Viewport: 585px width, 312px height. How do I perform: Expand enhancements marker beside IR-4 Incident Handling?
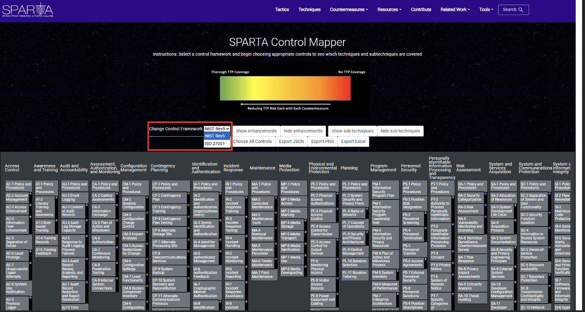(246, 237)
